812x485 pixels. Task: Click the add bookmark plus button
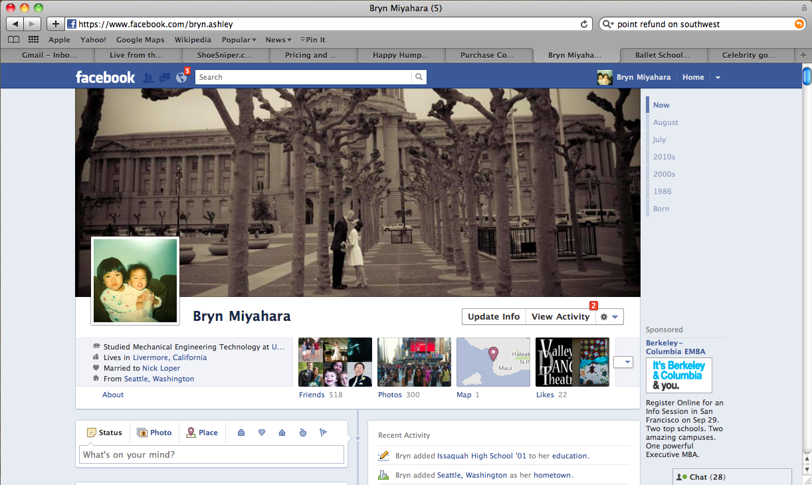(55, 24)
